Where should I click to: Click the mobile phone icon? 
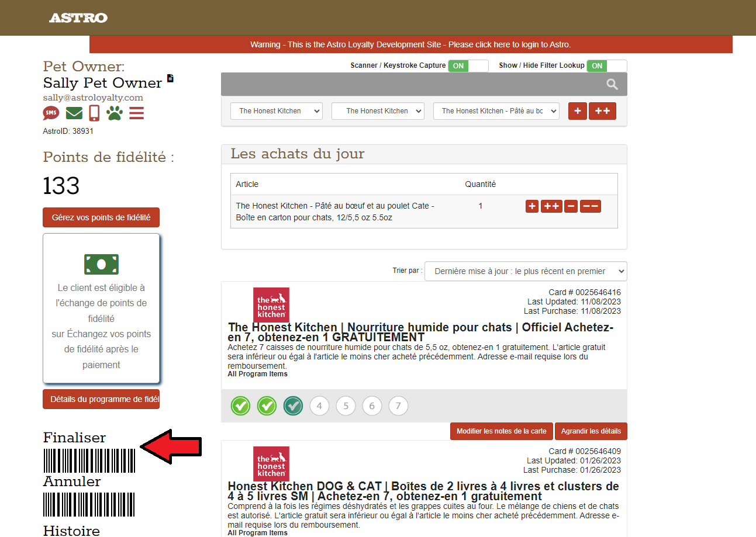point(94,113)
